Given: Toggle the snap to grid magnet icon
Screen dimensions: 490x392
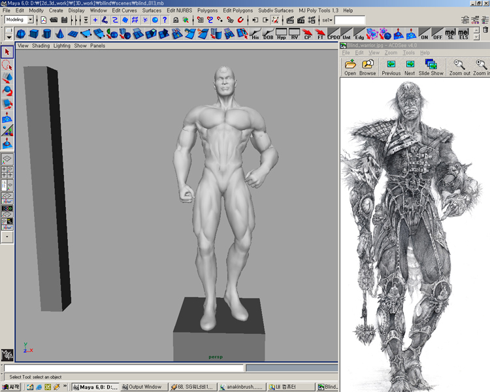Looking at the screenshot, I should pyautogui.click(x=201, y=20).
